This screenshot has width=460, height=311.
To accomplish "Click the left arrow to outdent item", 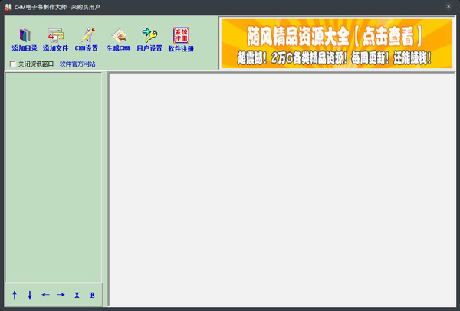I will coord(45,295).
